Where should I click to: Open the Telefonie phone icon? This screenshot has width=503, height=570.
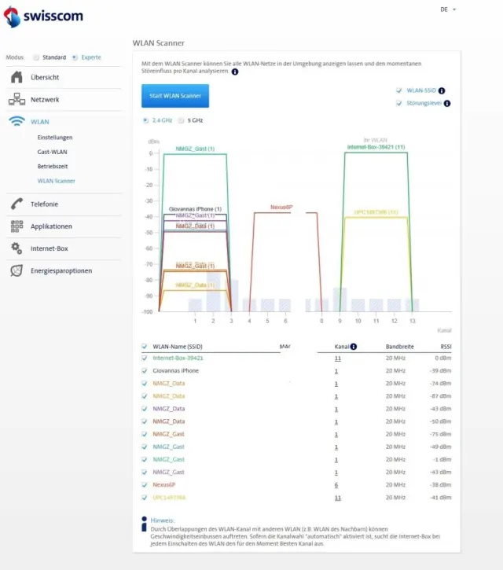tap(17, 204)
